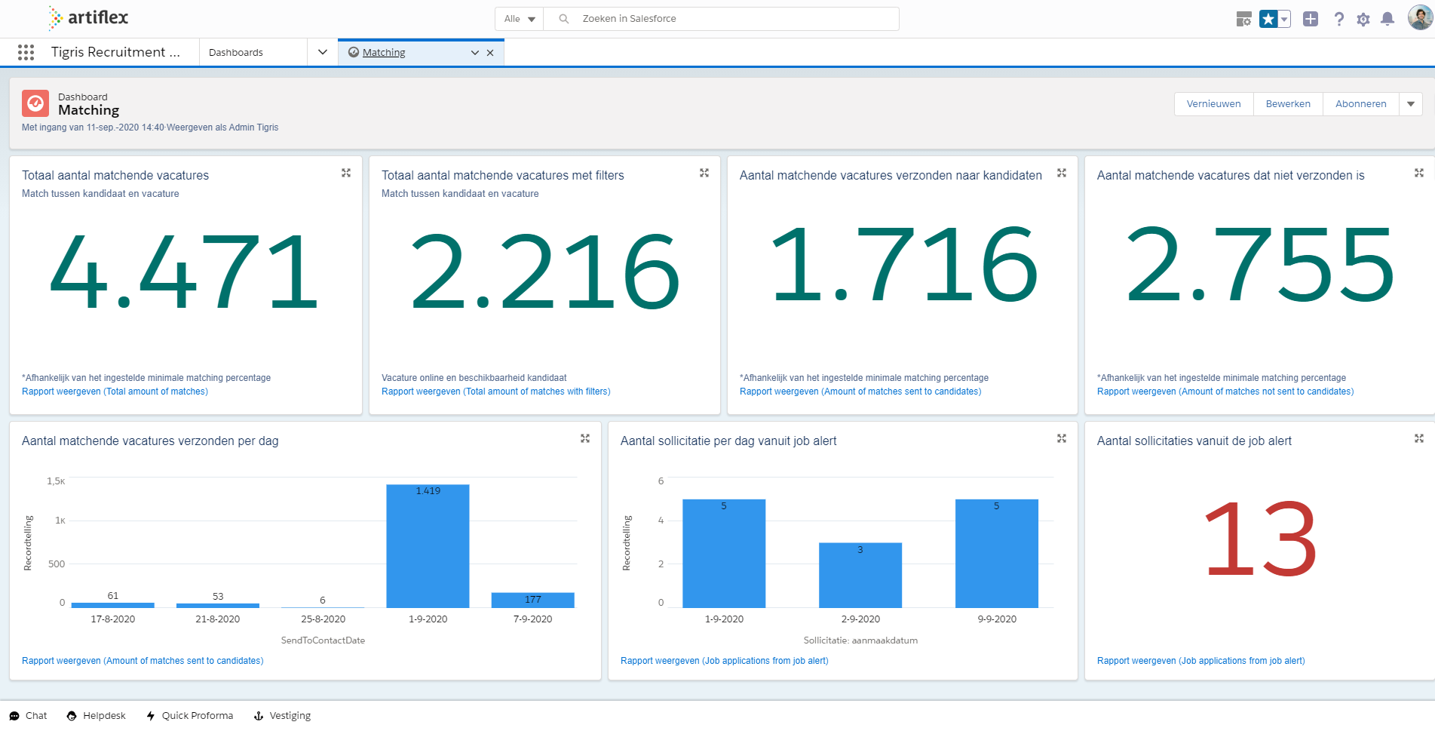Expand the Totaal aantal matchende vacatures widget
Screen dimensions: 1435x731
(346, 173)
